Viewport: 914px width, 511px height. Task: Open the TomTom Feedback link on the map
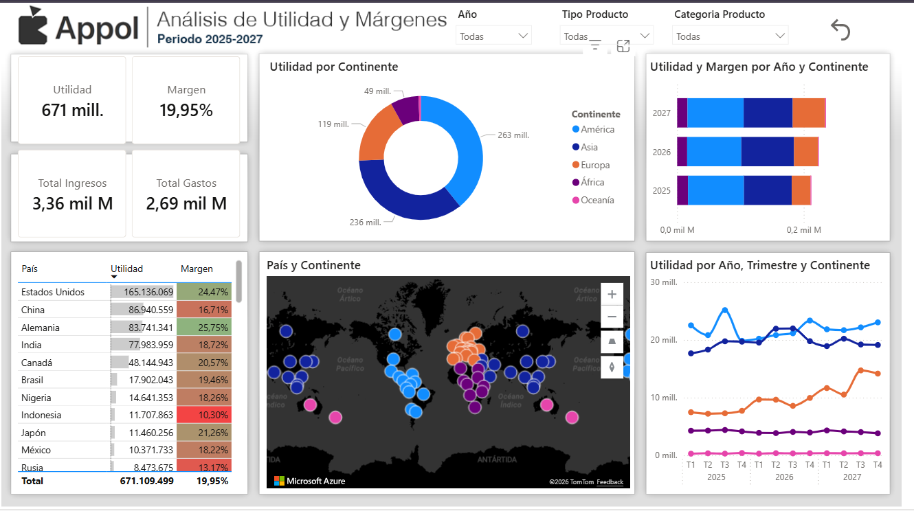610,482
